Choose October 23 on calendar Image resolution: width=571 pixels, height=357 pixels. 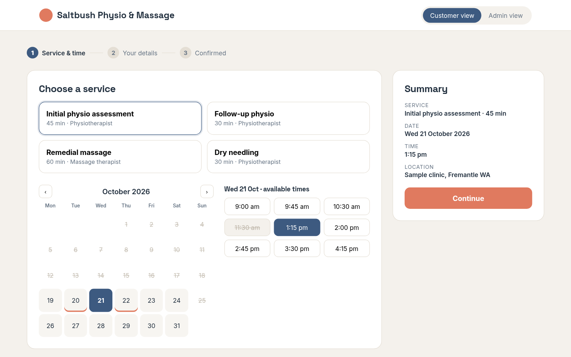[x=151, y=301]
